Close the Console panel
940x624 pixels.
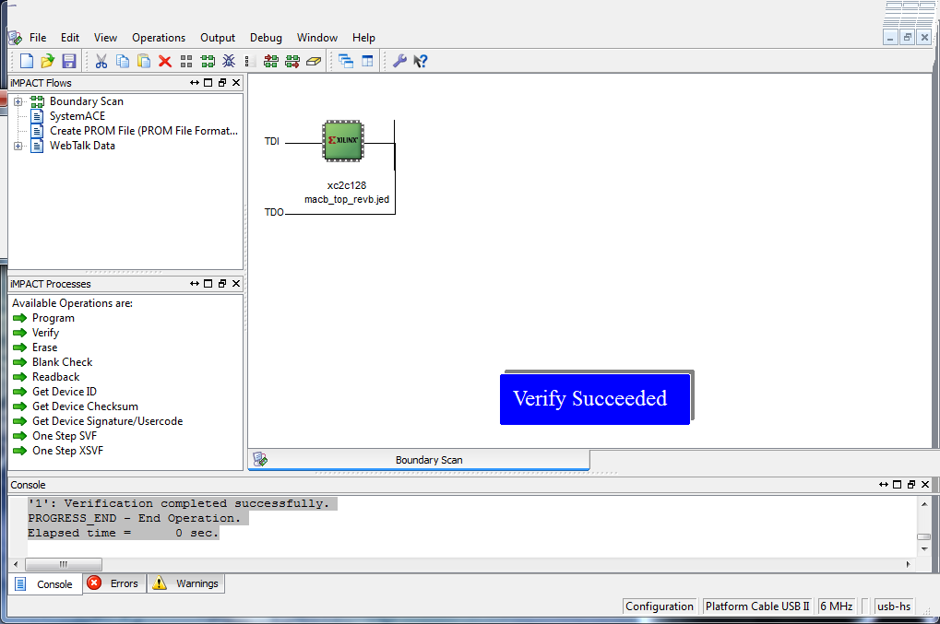[x=925, y=485]
